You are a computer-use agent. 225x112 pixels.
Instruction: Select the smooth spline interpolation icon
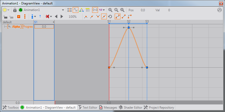[x=118, y=16]
